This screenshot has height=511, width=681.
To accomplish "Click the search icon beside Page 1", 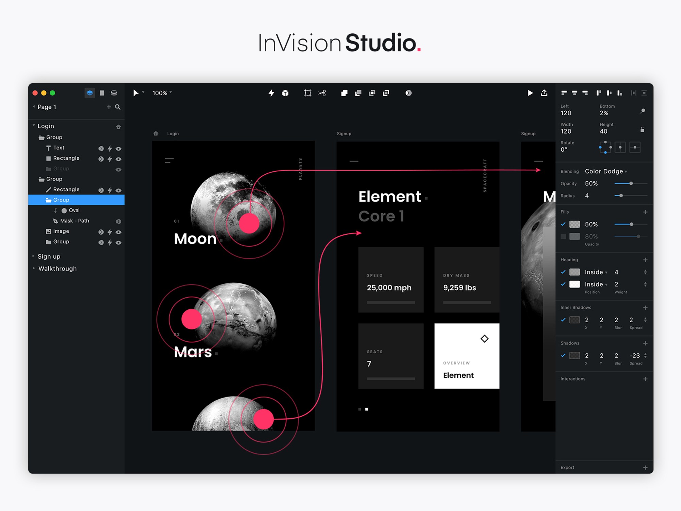I will 118,107.
